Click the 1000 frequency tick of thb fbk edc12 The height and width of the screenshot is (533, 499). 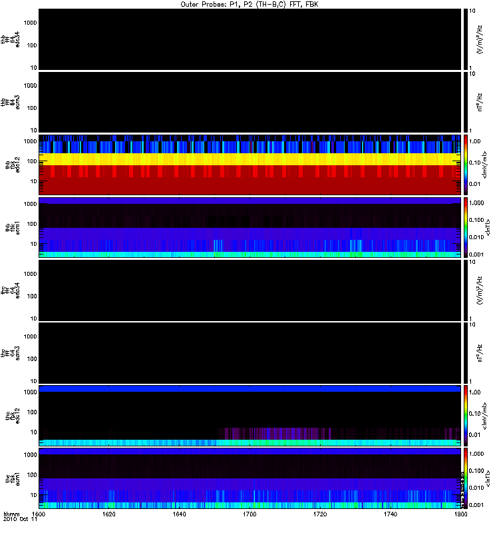[31, 141]
